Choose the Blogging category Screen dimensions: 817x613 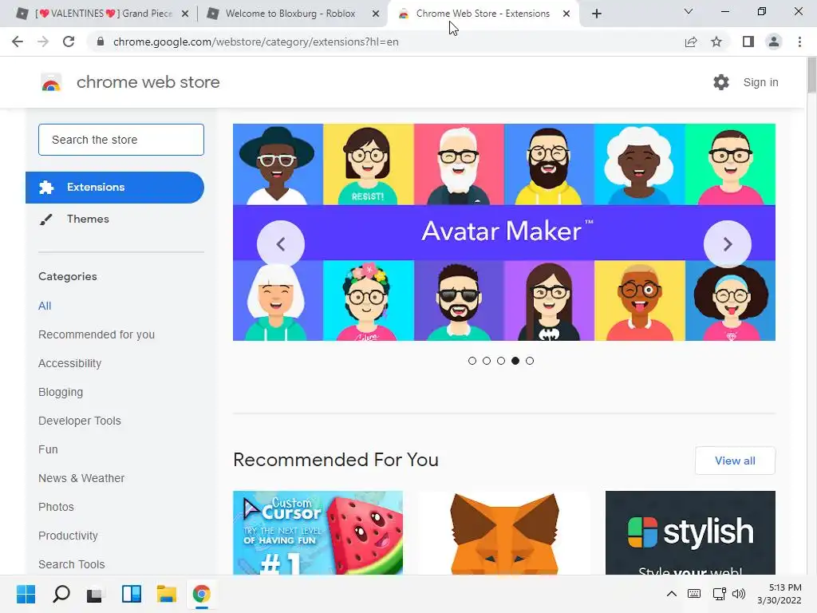(x=61, y=392)
